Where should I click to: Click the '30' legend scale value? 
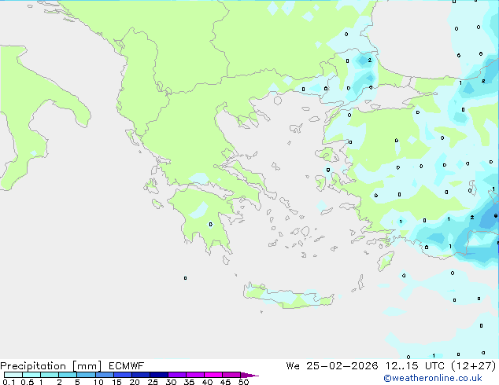171,382
